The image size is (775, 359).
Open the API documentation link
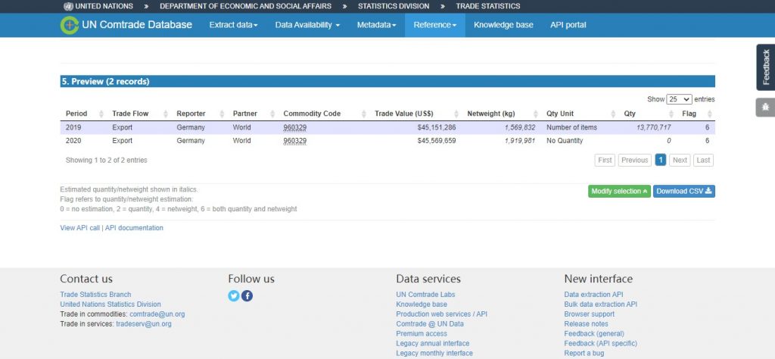(x=134, y=228)
